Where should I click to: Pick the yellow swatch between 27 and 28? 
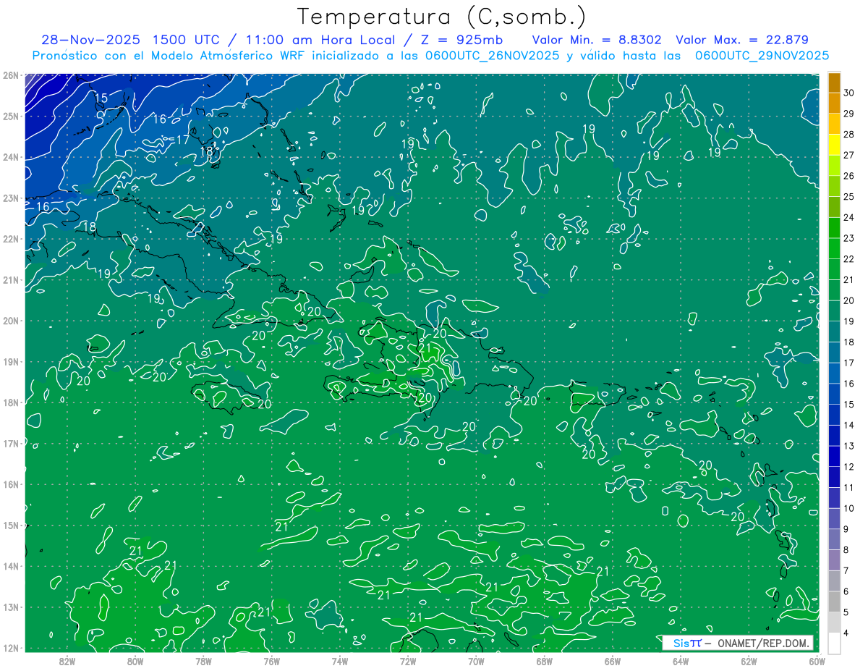[834, 145]
